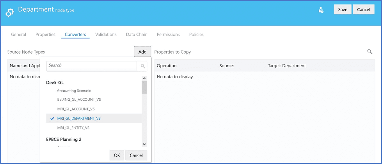Image resolution: width=382 pixels, height=164 pixels.
Task: Save the Department node type
Action: tap(343, 10)
